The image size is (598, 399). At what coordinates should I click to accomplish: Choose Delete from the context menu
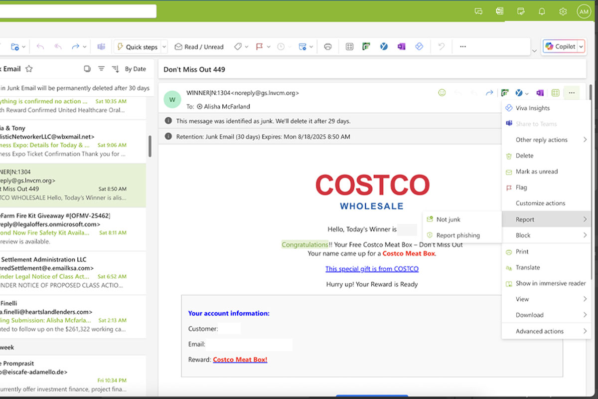(546, 156)
